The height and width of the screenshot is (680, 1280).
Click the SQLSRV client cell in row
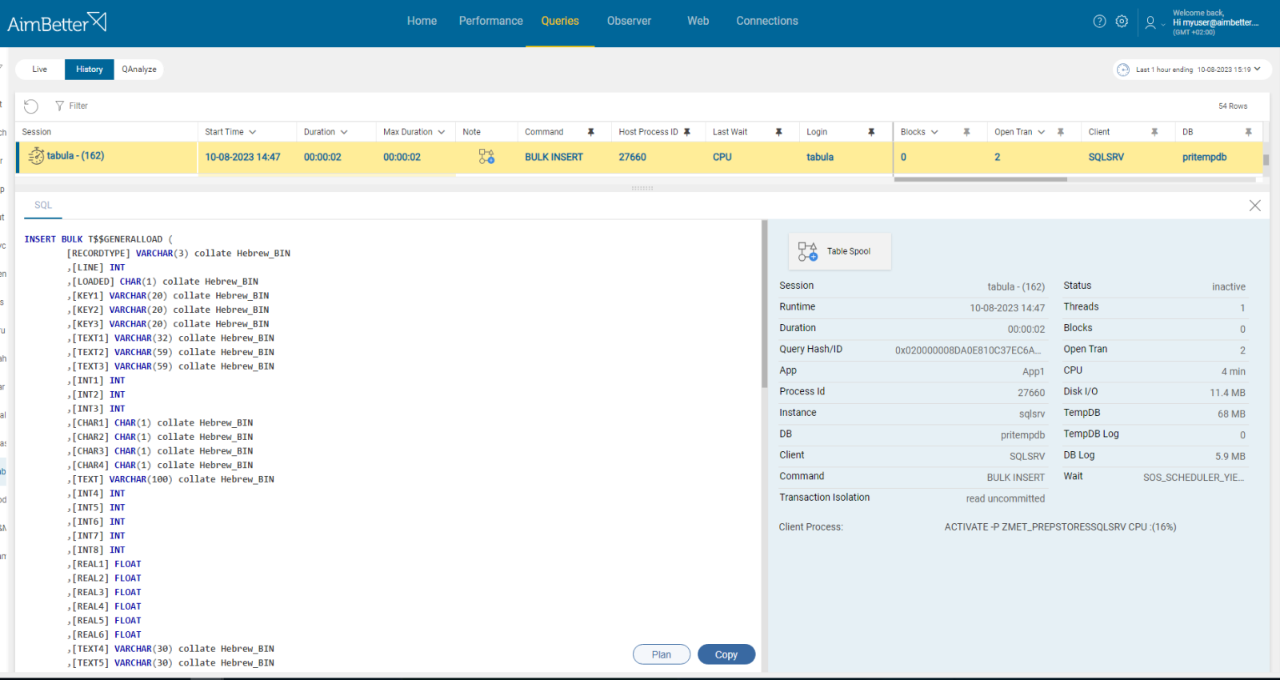click(1106, 157)
